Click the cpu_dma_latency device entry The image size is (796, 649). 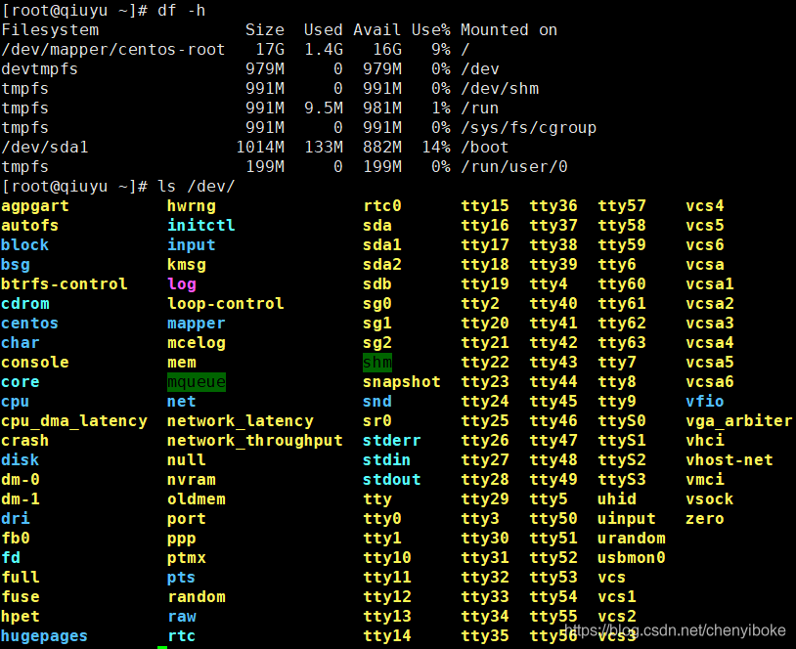pyautogui.click(x=74, y=421)
